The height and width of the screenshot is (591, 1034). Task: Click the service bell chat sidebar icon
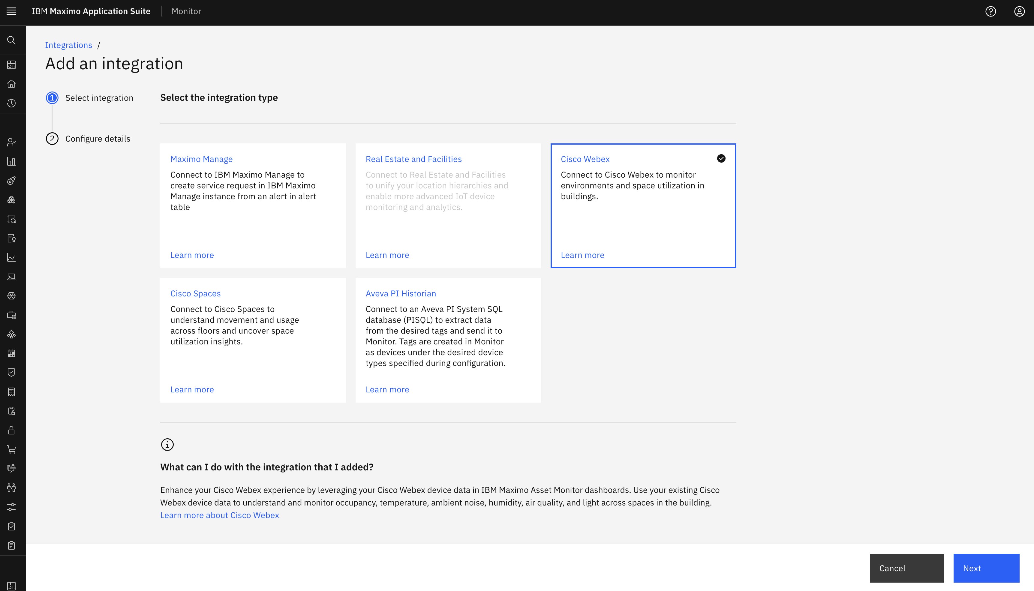click(11, 468)
